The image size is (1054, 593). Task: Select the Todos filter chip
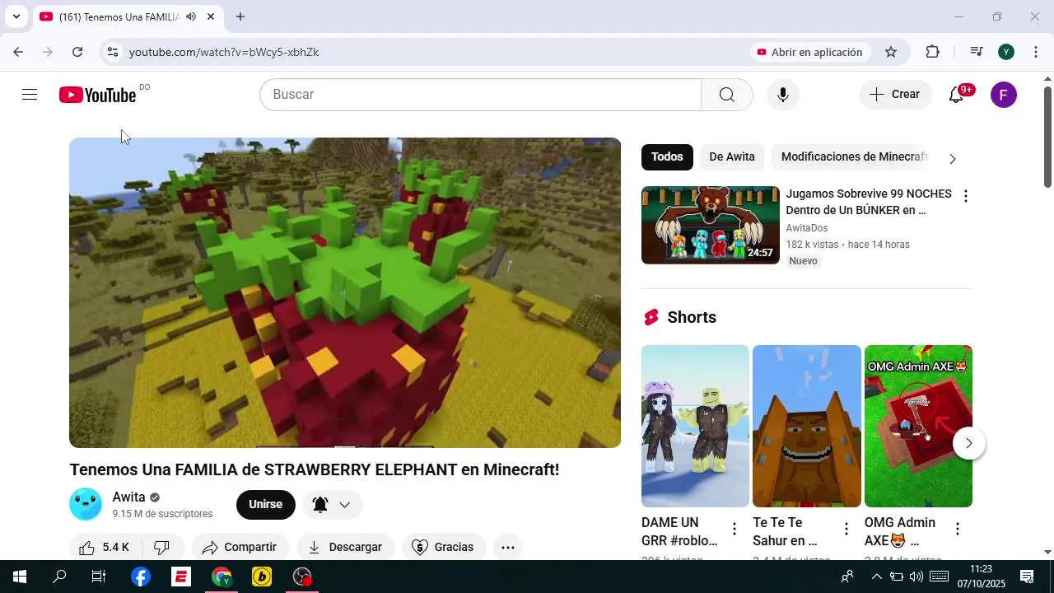[x=667, y=156]
